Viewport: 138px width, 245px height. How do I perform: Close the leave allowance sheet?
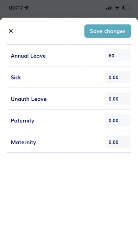point(11,31)
